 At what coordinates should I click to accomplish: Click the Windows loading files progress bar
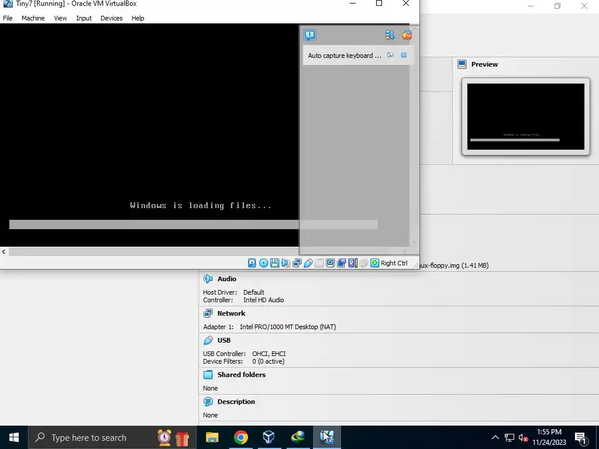(x=193, y=224)
